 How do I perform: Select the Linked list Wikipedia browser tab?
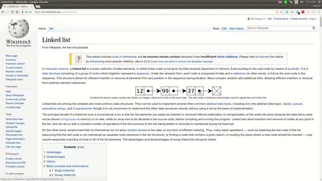click(x=18, y=7)
